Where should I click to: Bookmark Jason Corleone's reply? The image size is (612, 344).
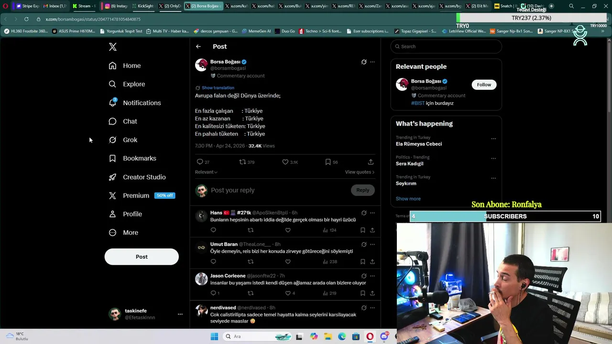(363, 293)
